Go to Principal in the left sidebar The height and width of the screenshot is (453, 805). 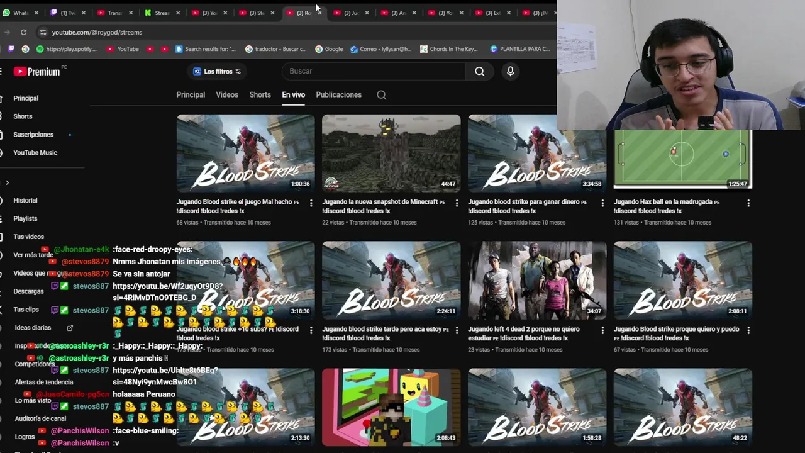[26, 98]
